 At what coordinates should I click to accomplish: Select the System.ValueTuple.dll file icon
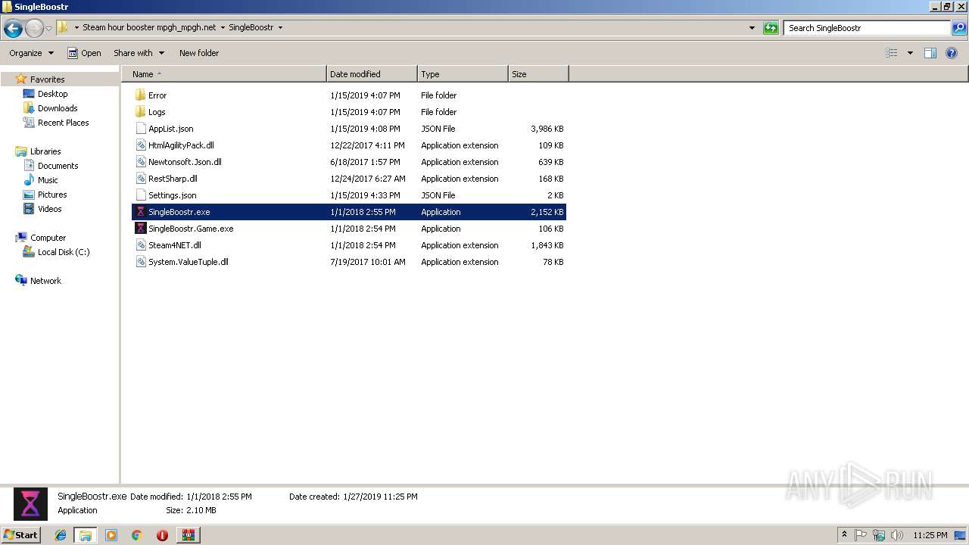[x=140, y=262]
